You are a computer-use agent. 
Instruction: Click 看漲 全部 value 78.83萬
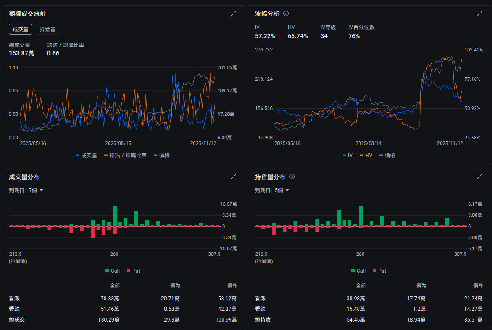(x=110, y=299)
